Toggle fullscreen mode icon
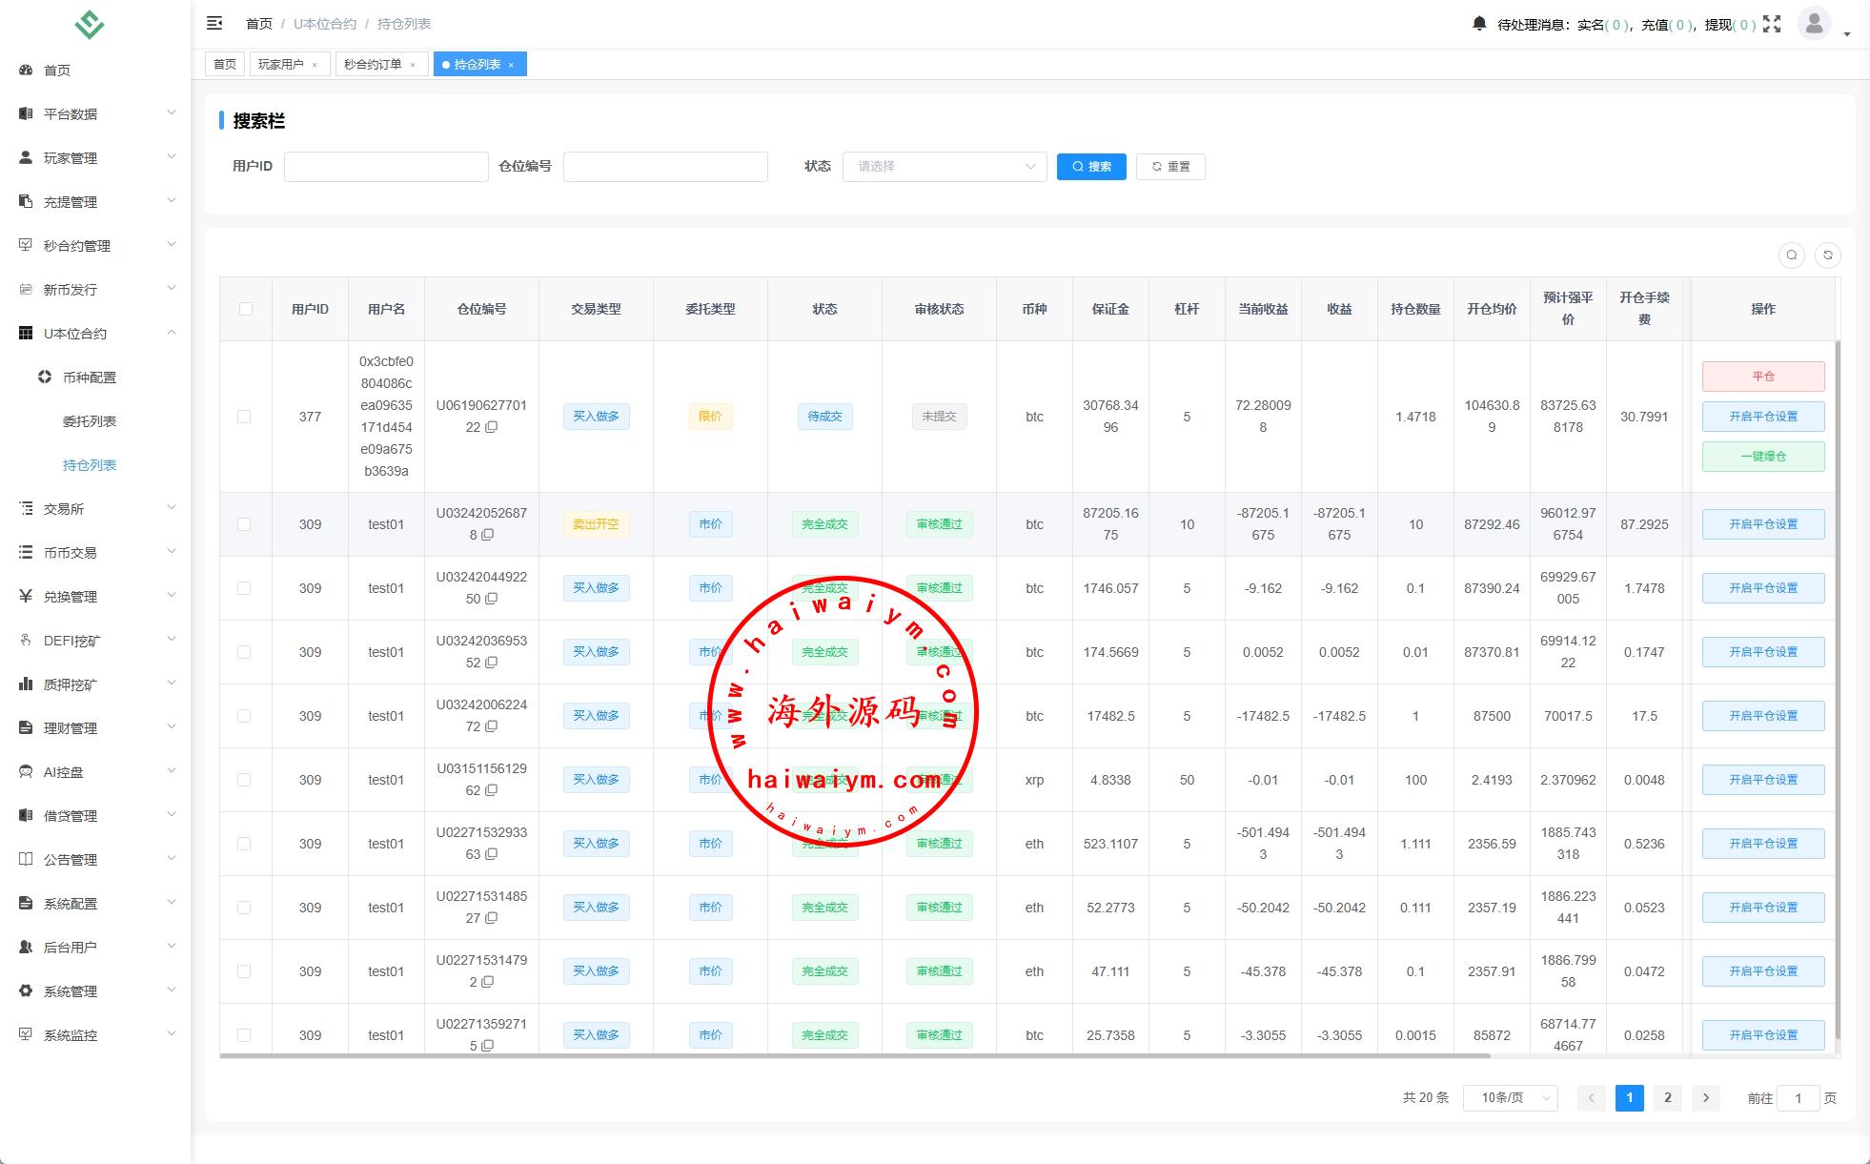Viewport: 1870px width, 1164px height. [x=1772, y=24]
